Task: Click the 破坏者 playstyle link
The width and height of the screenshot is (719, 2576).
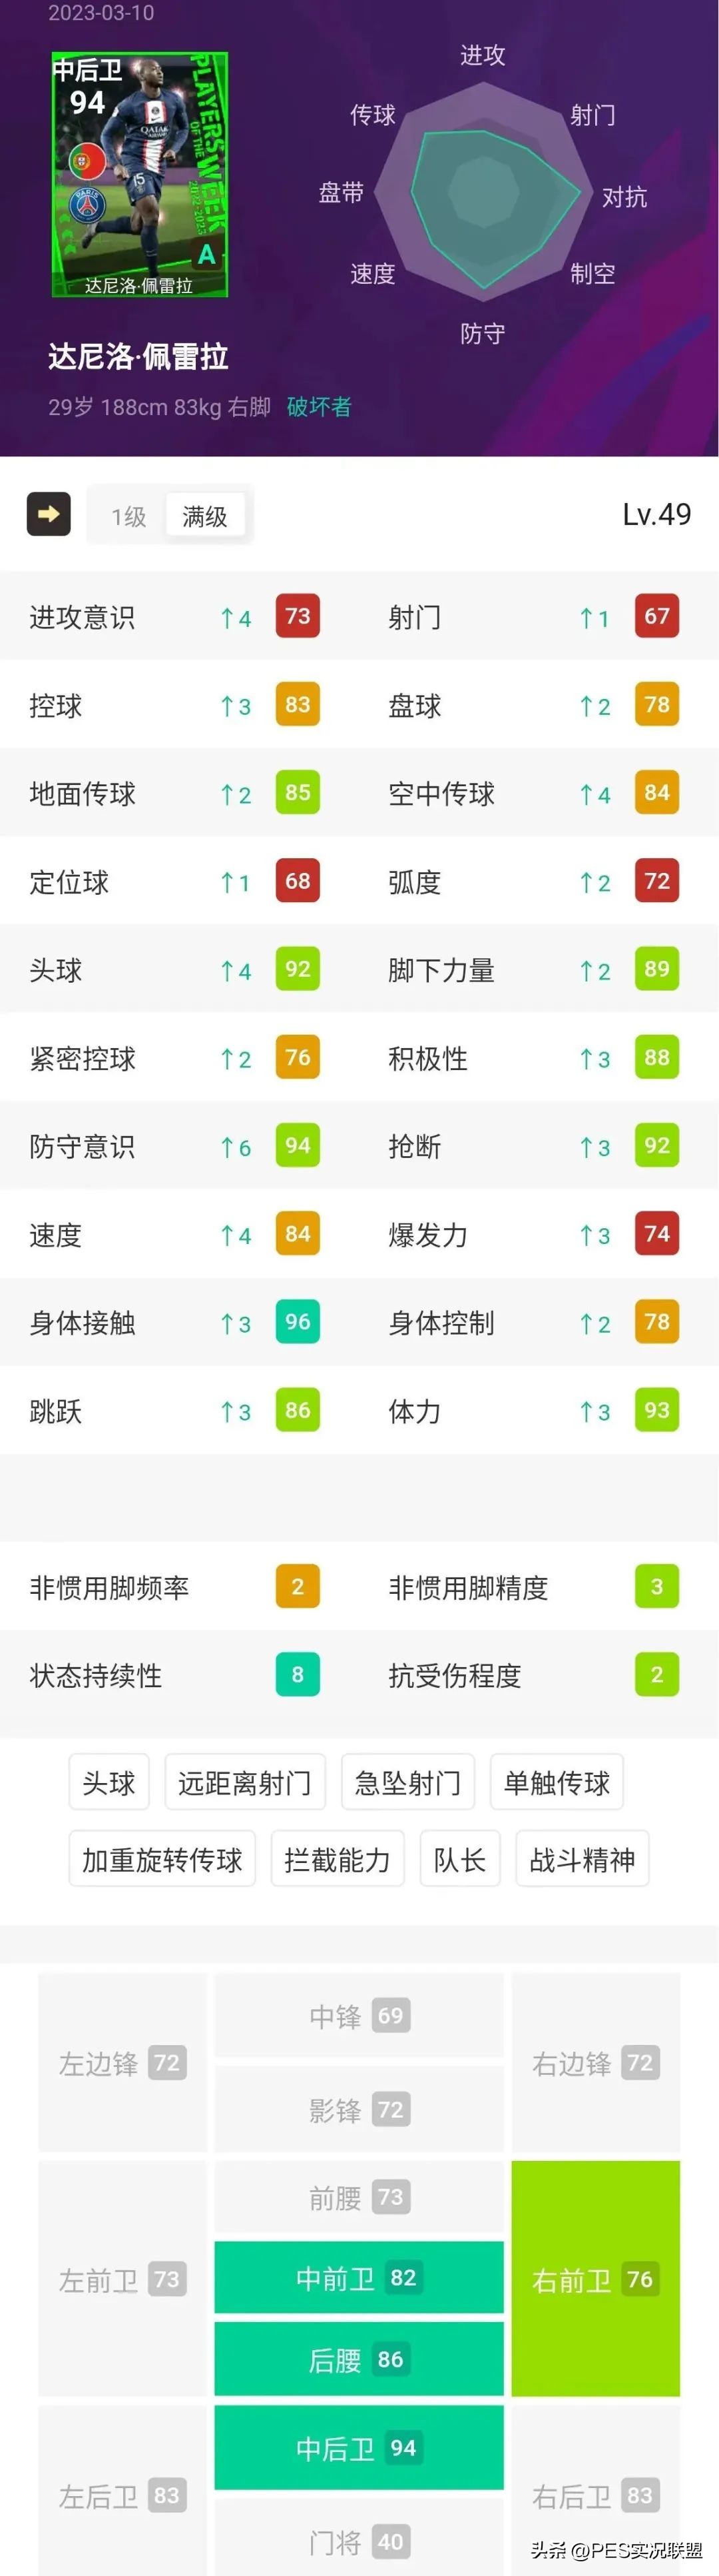Action: click(x=320, y=407)
